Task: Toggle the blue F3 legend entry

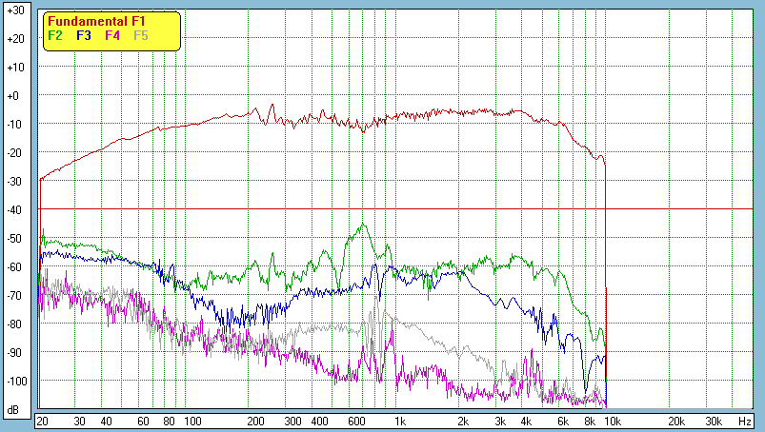Action: click(x=84, y=36)
